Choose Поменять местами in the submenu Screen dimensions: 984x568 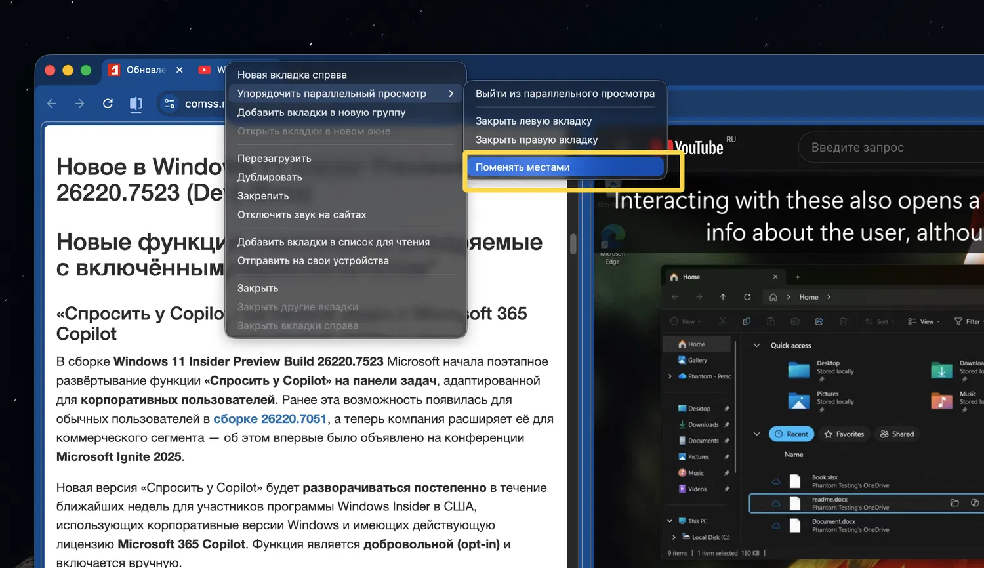click(565, 167)
